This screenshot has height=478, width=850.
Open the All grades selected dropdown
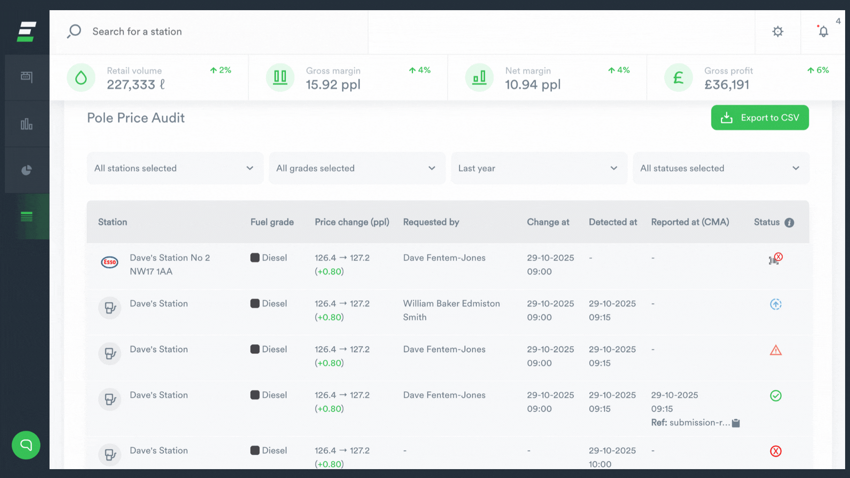[x=357, y=168]
